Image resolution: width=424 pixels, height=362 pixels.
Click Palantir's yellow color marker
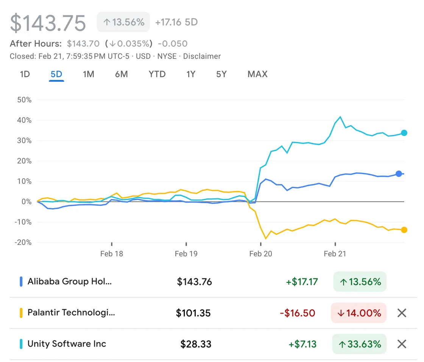pyautogui.click(x=21, y=313)
